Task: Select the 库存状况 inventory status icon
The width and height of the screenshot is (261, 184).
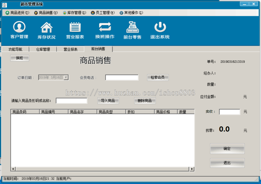Action: pos(47,30)
